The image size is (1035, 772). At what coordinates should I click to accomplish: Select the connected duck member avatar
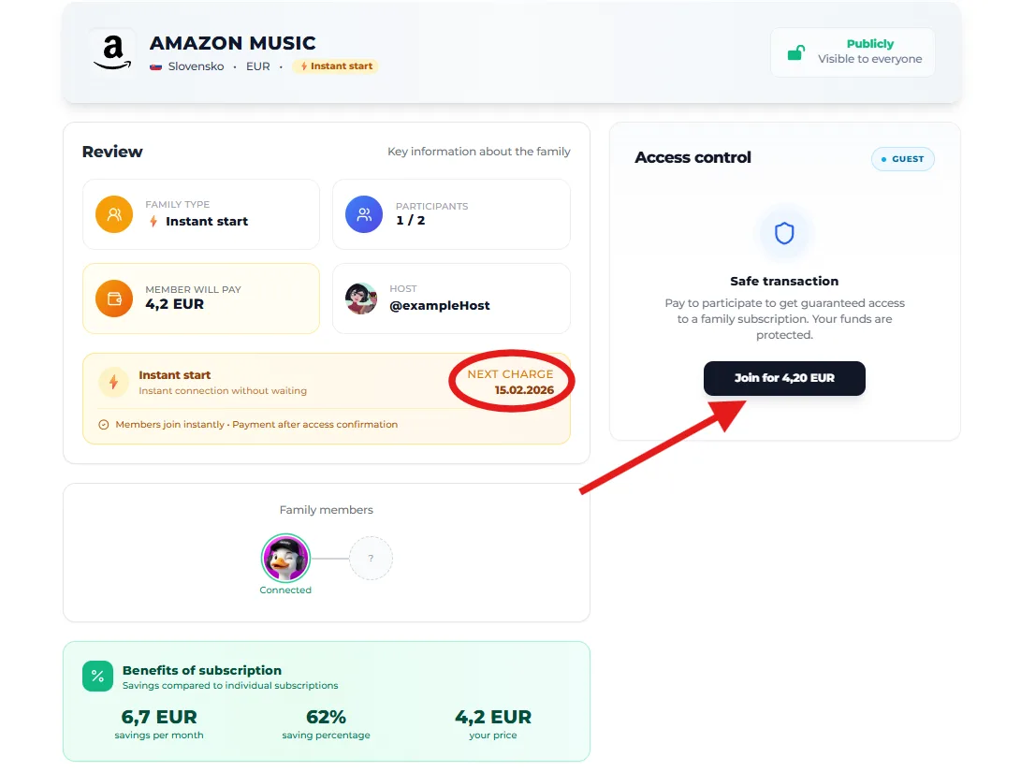click(x=285, y=559)
